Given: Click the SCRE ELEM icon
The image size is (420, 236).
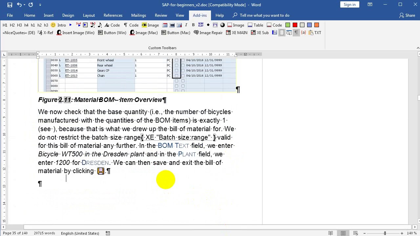Looking at the screenshot, I should point(201,25).
